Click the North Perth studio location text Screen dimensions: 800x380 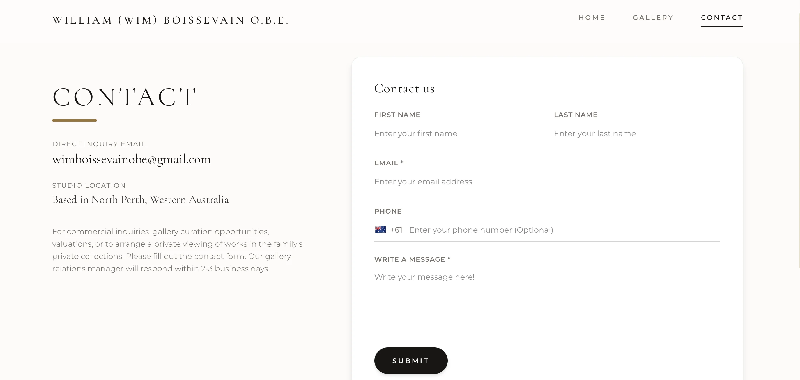click(x=140, y=200)
